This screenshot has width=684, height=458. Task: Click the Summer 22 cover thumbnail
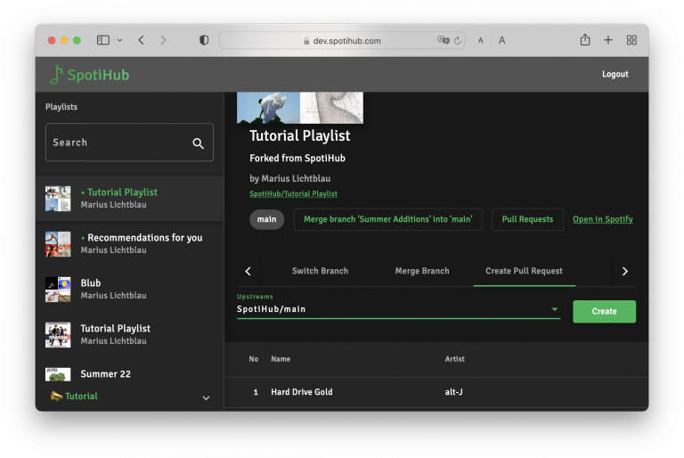pyautogui.click(x=58, y=374)
